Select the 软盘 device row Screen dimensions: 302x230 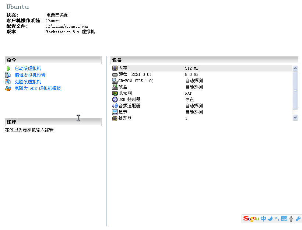click(x=202, y=87)
